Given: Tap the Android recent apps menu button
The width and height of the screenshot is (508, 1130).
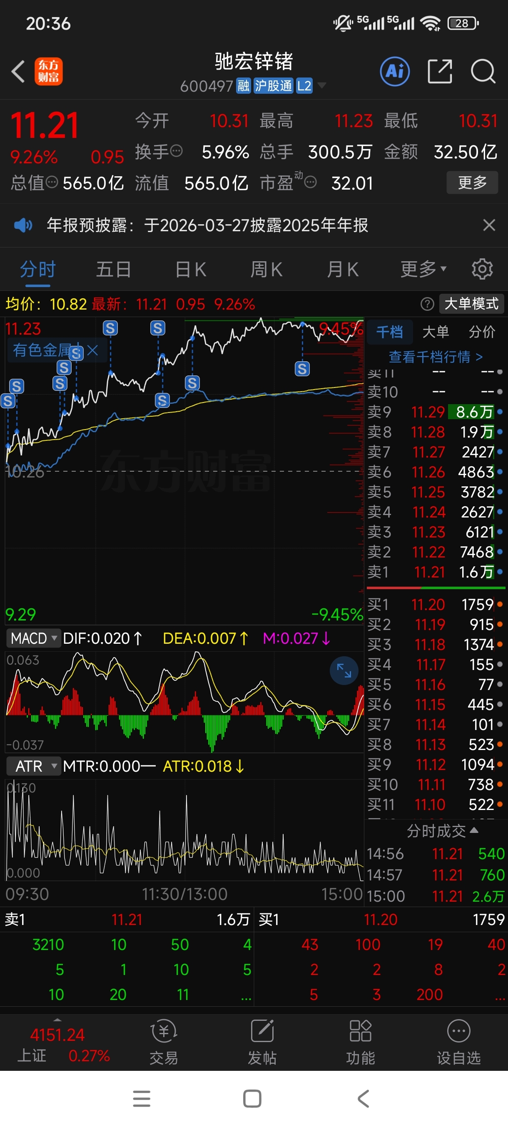Looking at the screenshot, I should pyautogui.click(x=142, y=1099).
